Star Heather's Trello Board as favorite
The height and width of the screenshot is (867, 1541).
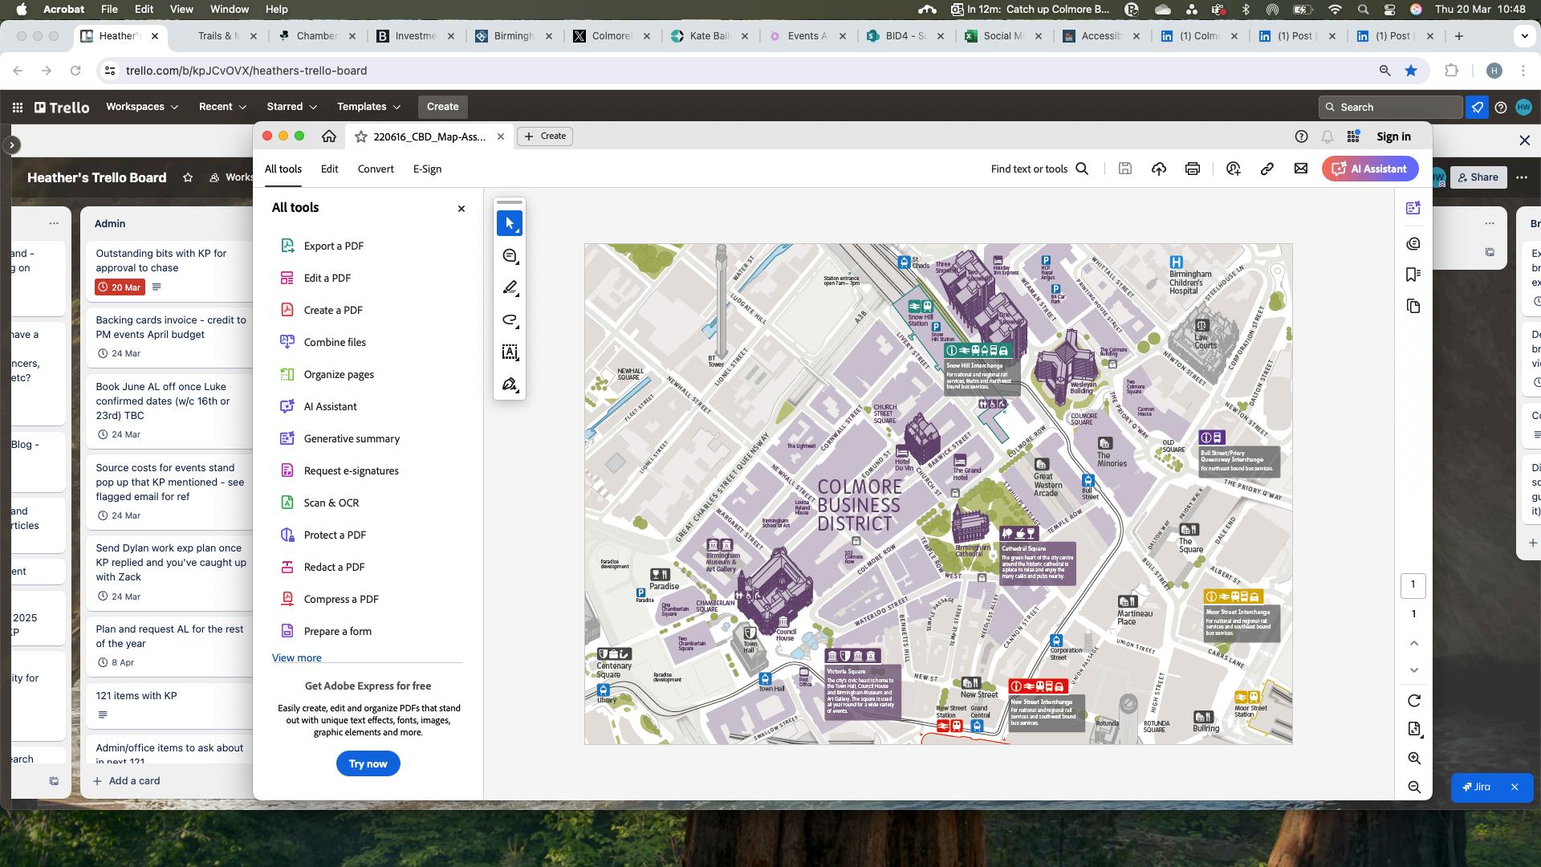click(x=188, y=177)
